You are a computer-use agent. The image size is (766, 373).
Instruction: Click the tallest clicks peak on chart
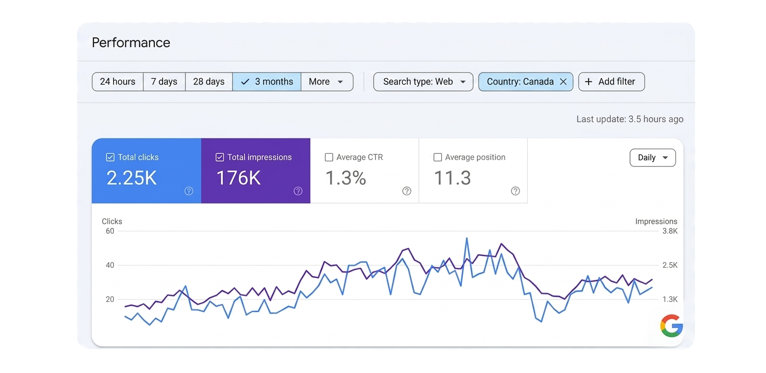(x=467, y=238)
